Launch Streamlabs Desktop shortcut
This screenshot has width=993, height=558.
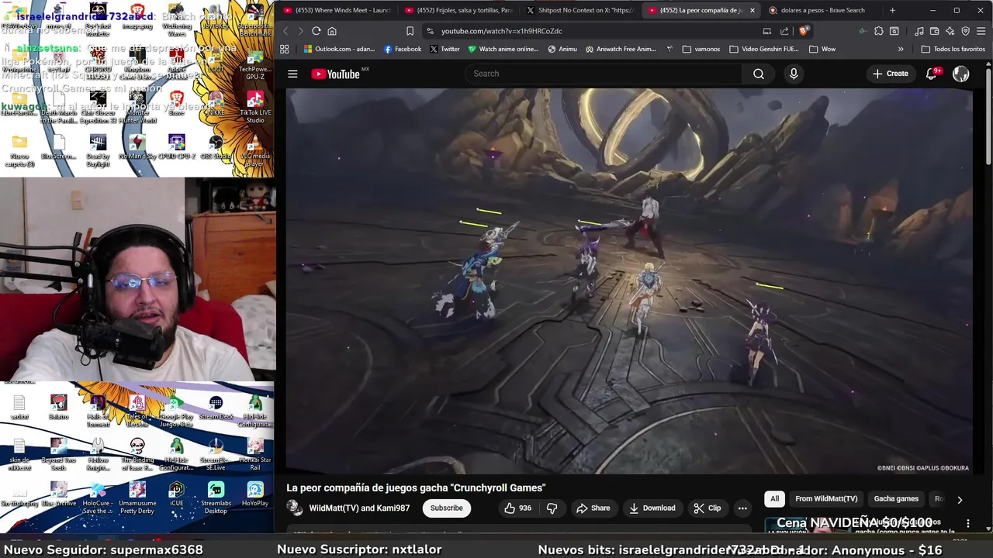tap(216, 498)
